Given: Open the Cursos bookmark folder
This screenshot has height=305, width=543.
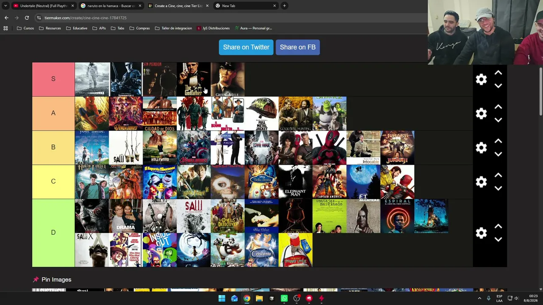Looking at the screenshot, I should [x=25, y=28].
